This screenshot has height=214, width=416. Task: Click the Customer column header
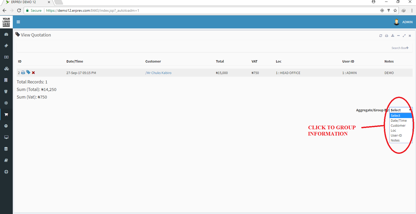click(x=153, y=62)
